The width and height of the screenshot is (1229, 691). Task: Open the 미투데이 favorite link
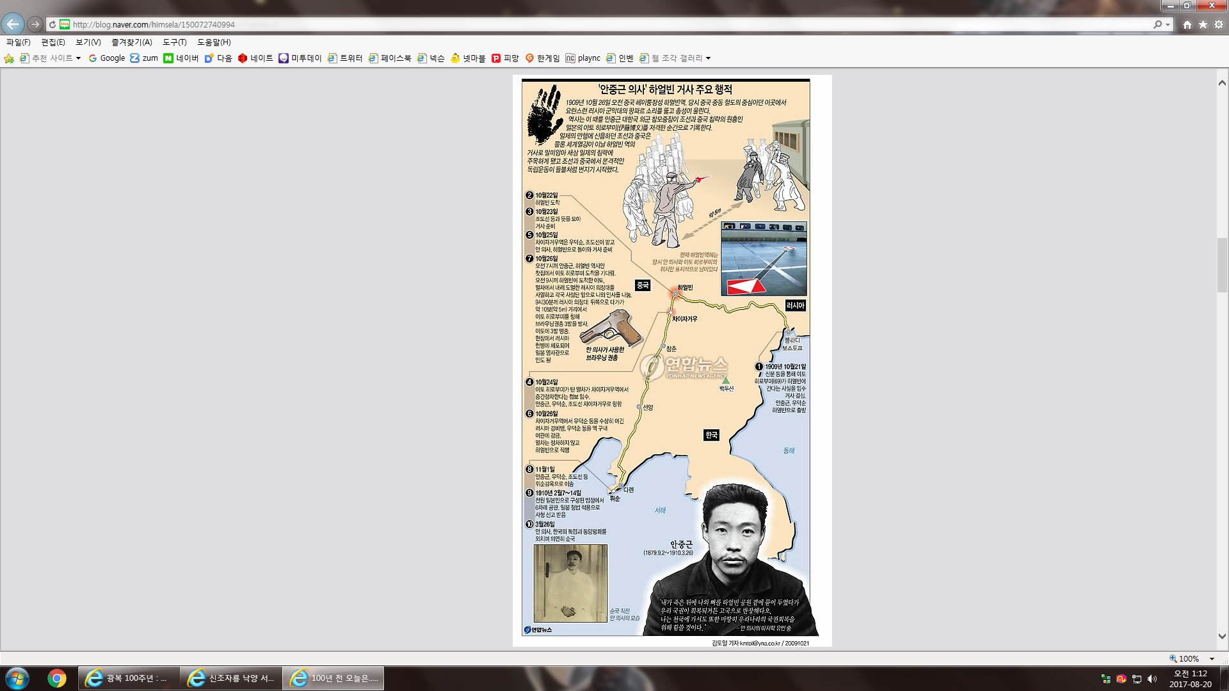(x=300, y=58)
